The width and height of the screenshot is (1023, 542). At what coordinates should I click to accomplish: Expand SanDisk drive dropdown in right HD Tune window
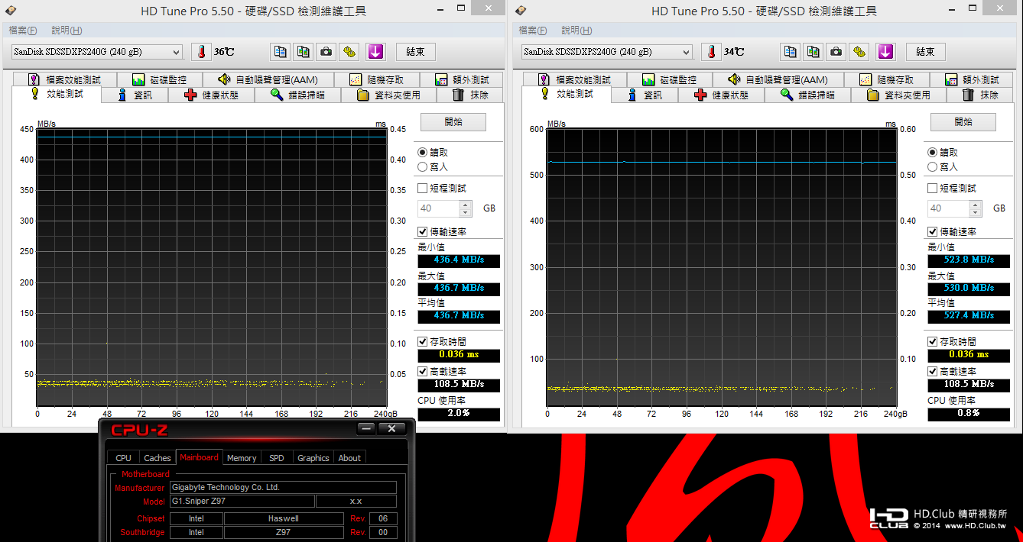[687, 52]
